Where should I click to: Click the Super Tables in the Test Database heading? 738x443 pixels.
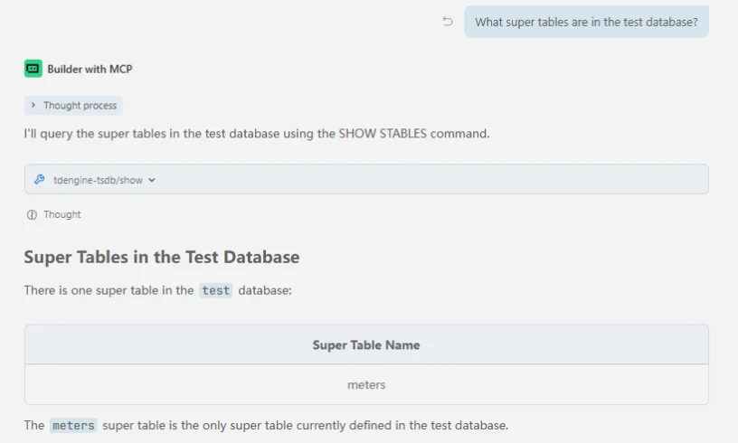pyautogui.click(x=161, y=257)
